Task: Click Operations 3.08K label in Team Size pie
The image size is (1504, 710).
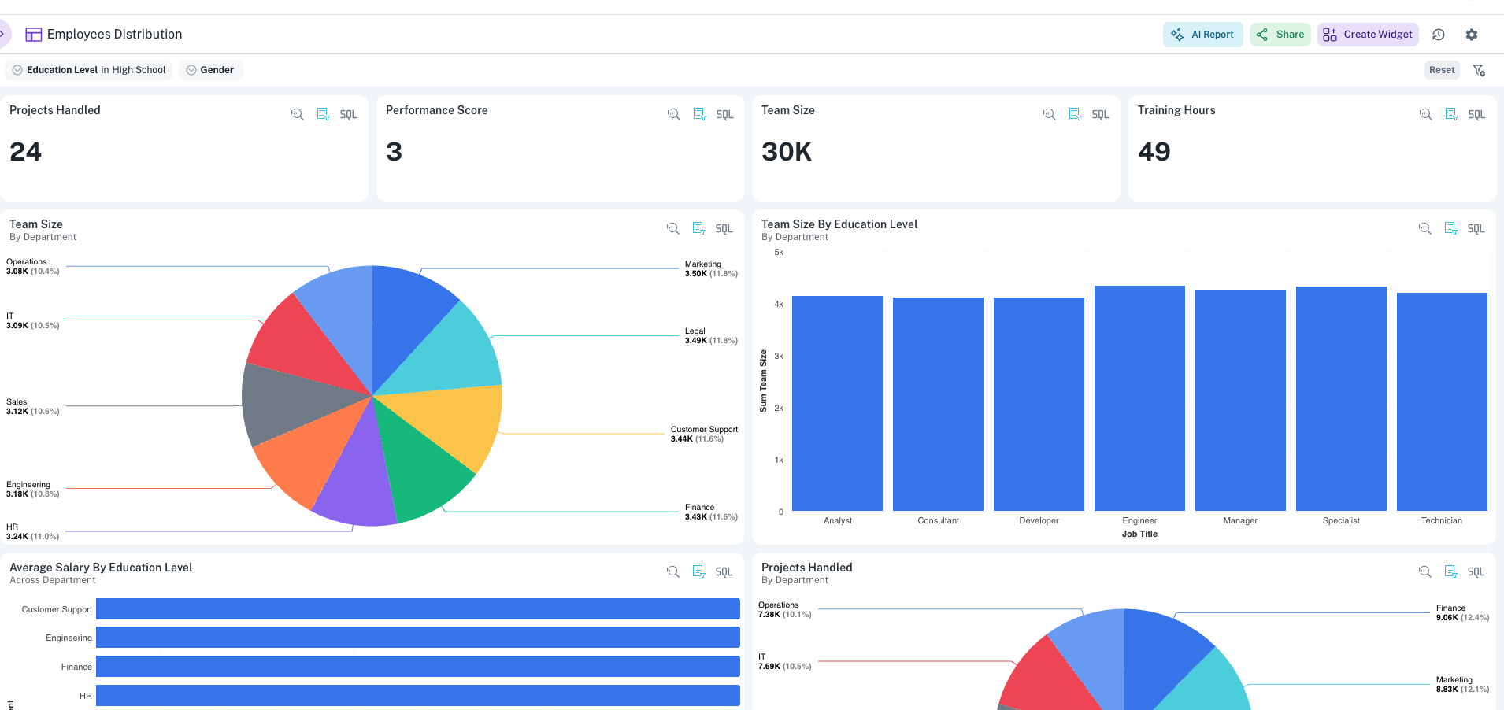Action: point(33,267)
